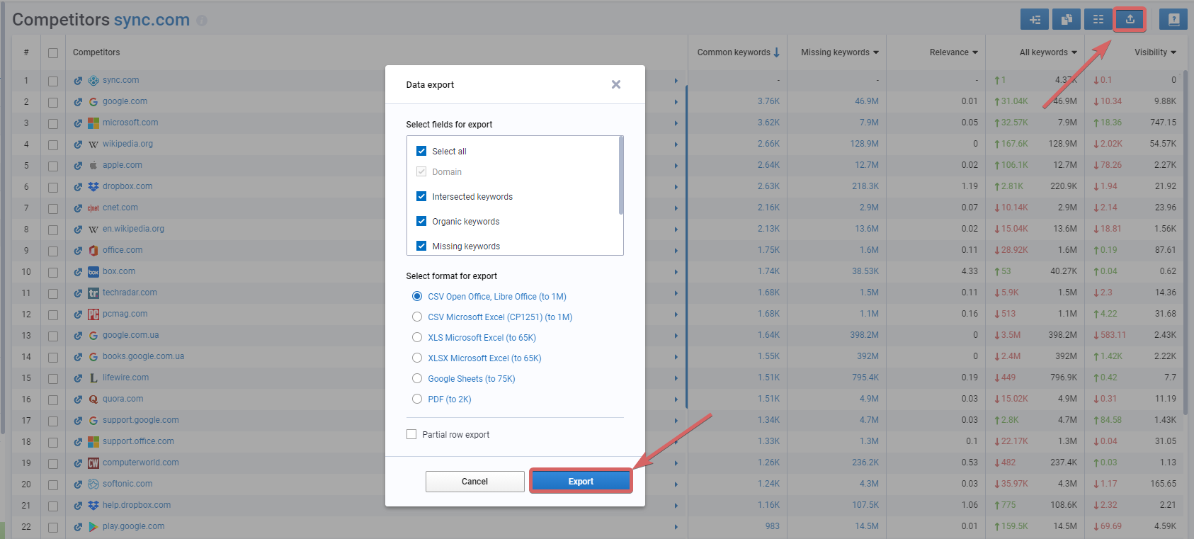Close the Data export dialog
Viewport: 1194px width, 539px height.
[x=616, y=84]
